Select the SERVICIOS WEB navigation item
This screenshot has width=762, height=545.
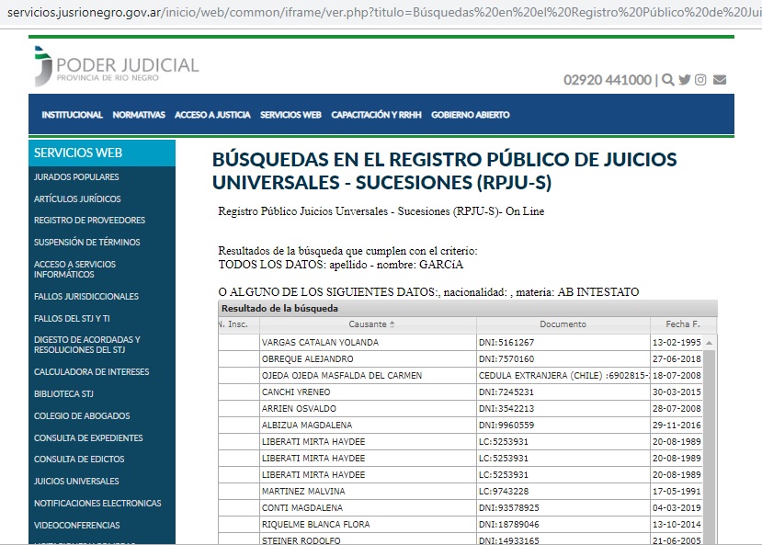click(x=290, y=115)
